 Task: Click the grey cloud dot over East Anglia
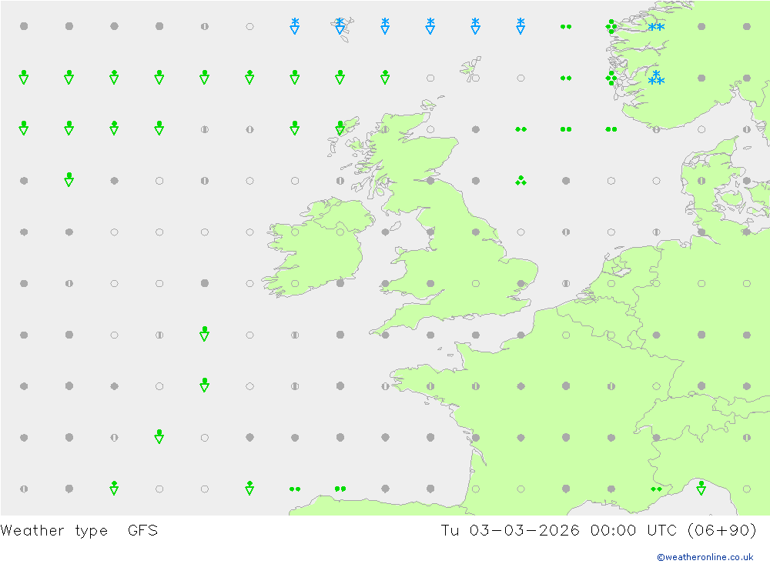[521, 283]
